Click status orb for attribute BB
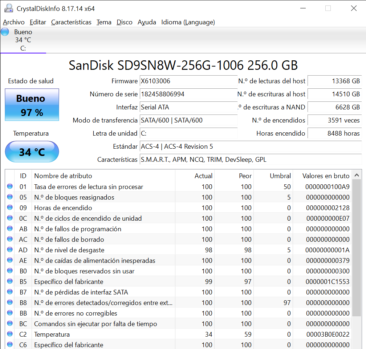Image resolution: width=366 pixels, height=349 pixels. click(x=10, y=313)
